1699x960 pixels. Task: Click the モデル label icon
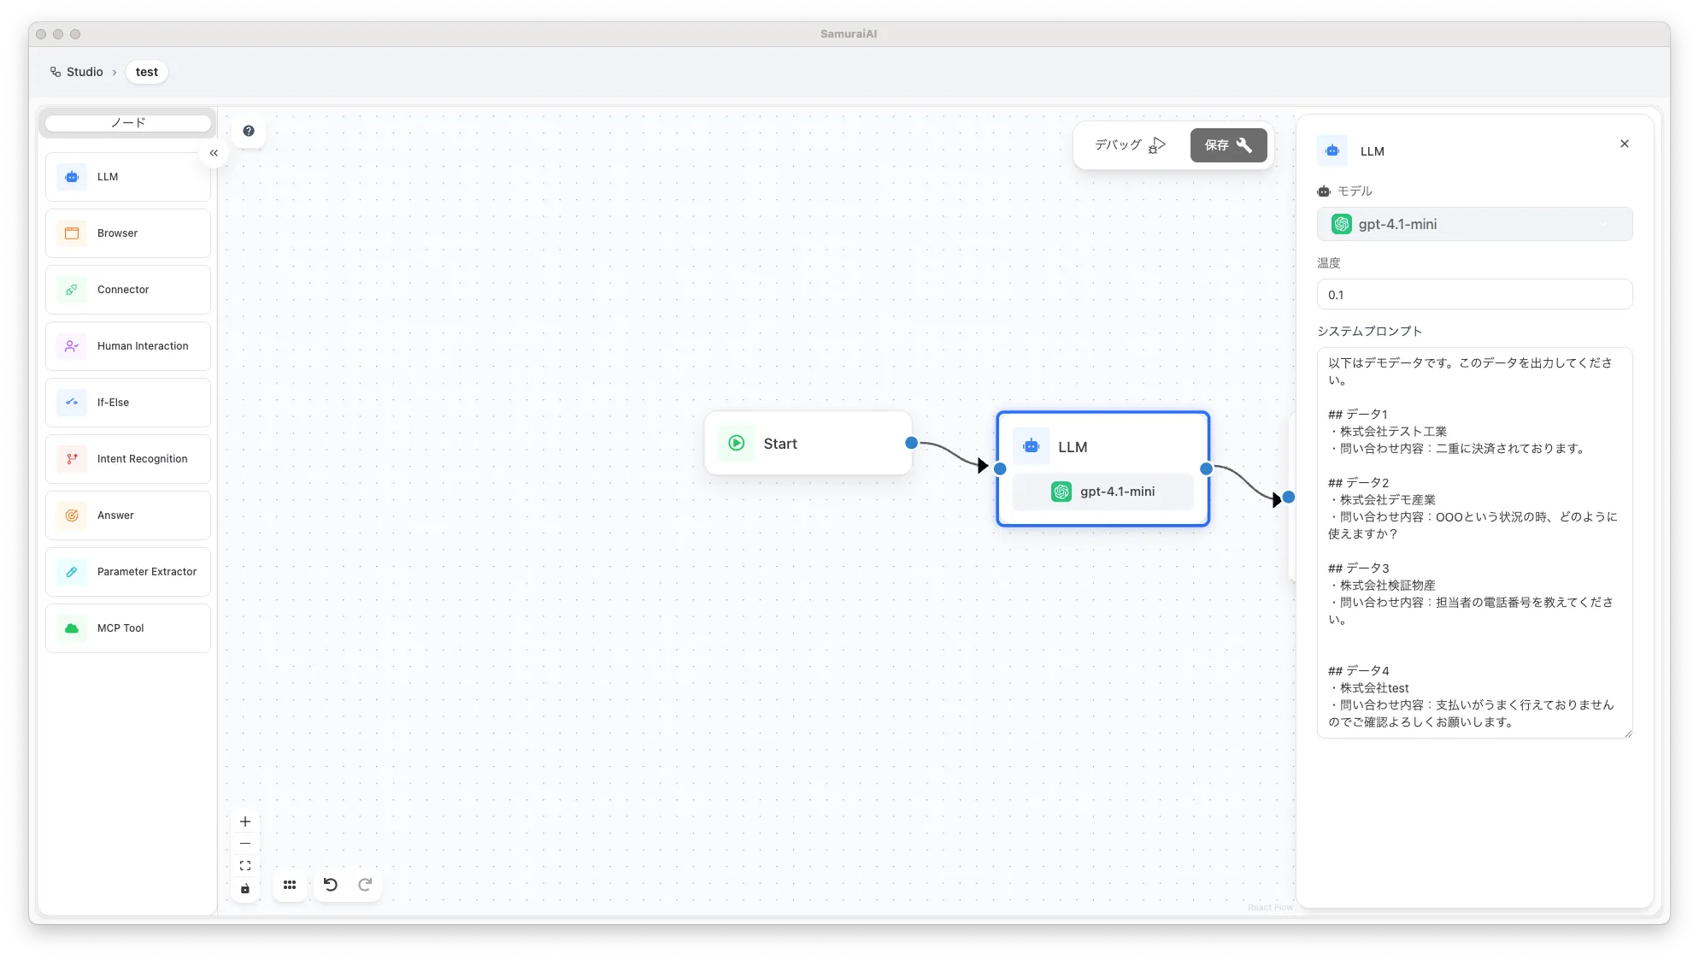click(1324, 191)
